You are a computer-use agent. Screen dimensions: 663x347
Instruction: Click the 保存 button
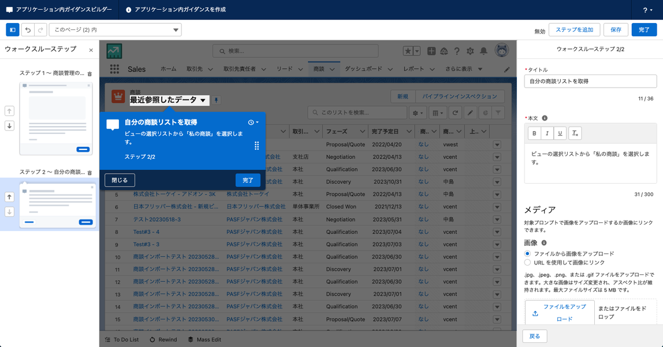click(x=616, y=30)
